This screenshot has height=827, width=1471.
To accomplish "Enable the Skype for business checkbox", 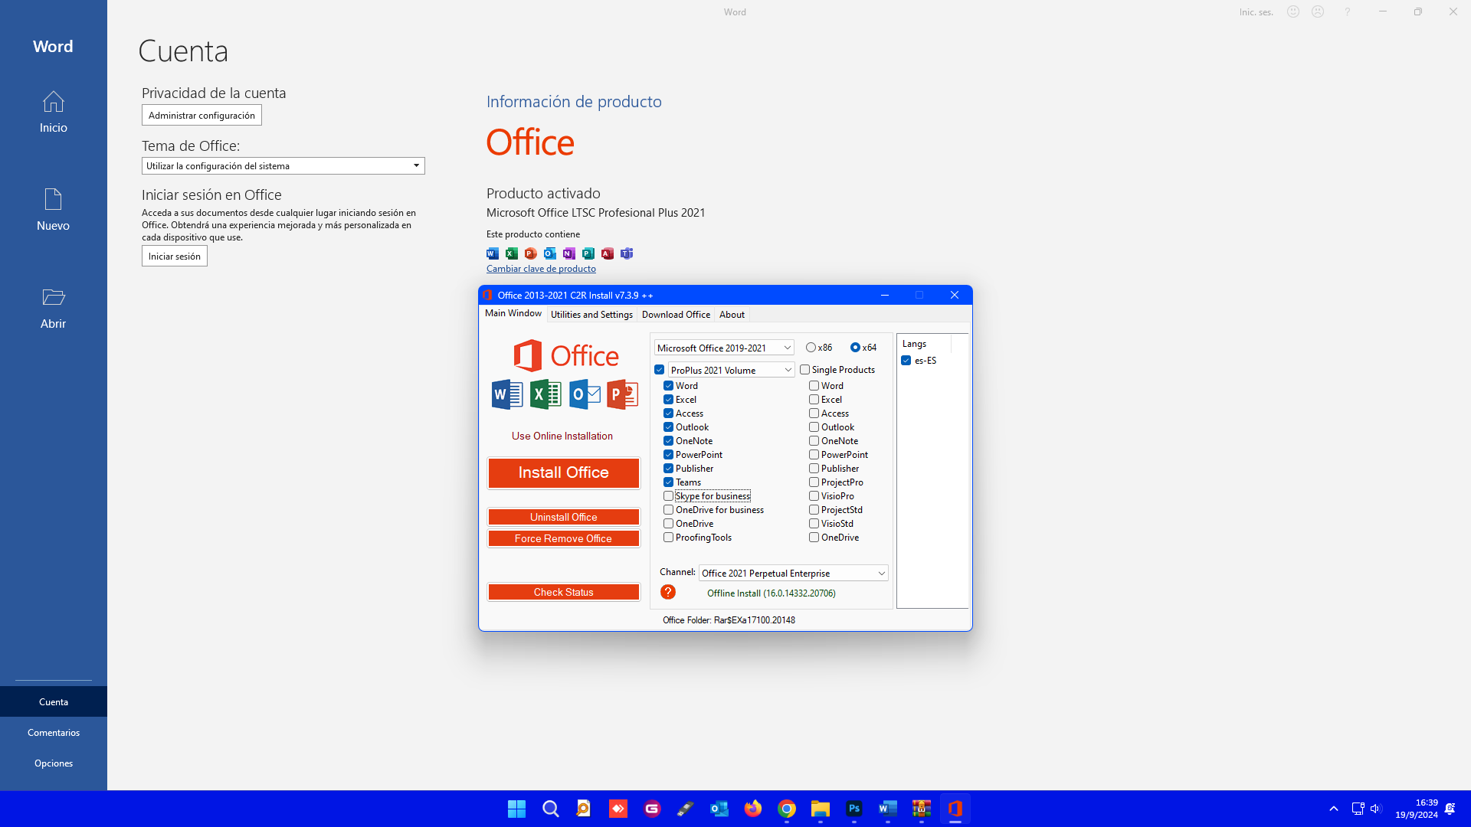I will (x=669, y=496).
